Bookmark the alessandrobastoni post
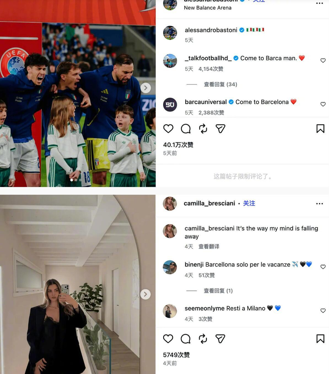This screenshot has height=374, width=329. [320, 129]
